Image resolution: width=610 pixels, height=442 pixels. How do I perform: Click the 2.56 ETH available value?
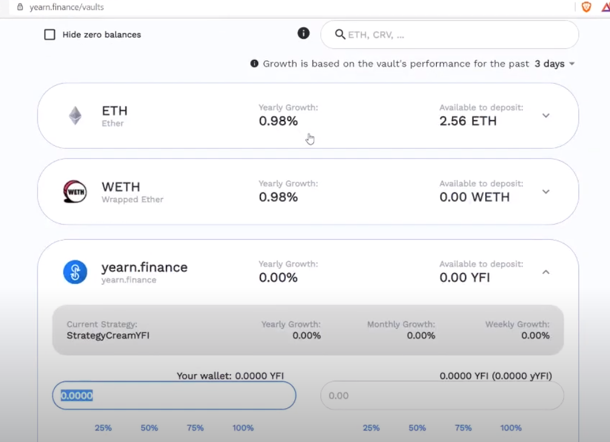coord(468,121)
